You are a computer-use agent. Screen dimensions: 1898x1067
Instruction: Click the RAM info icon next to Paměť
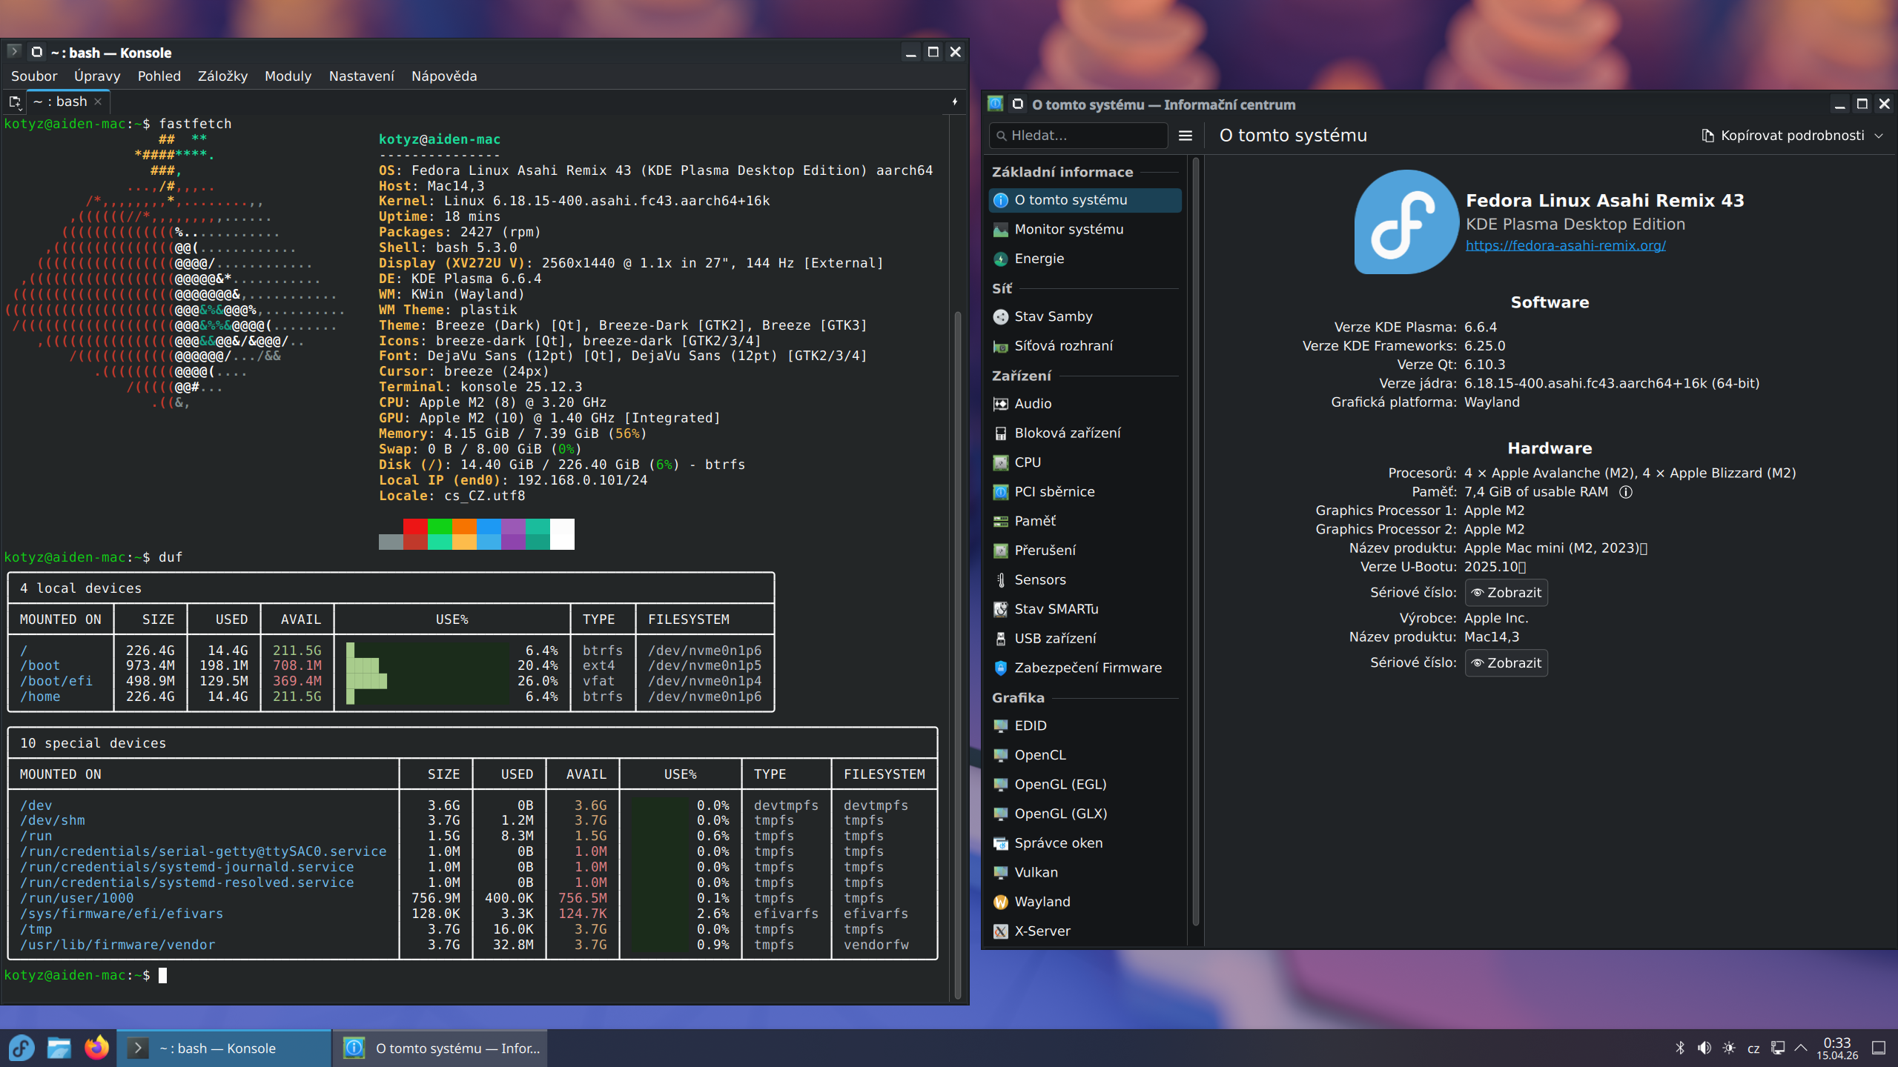(1626, 492)
